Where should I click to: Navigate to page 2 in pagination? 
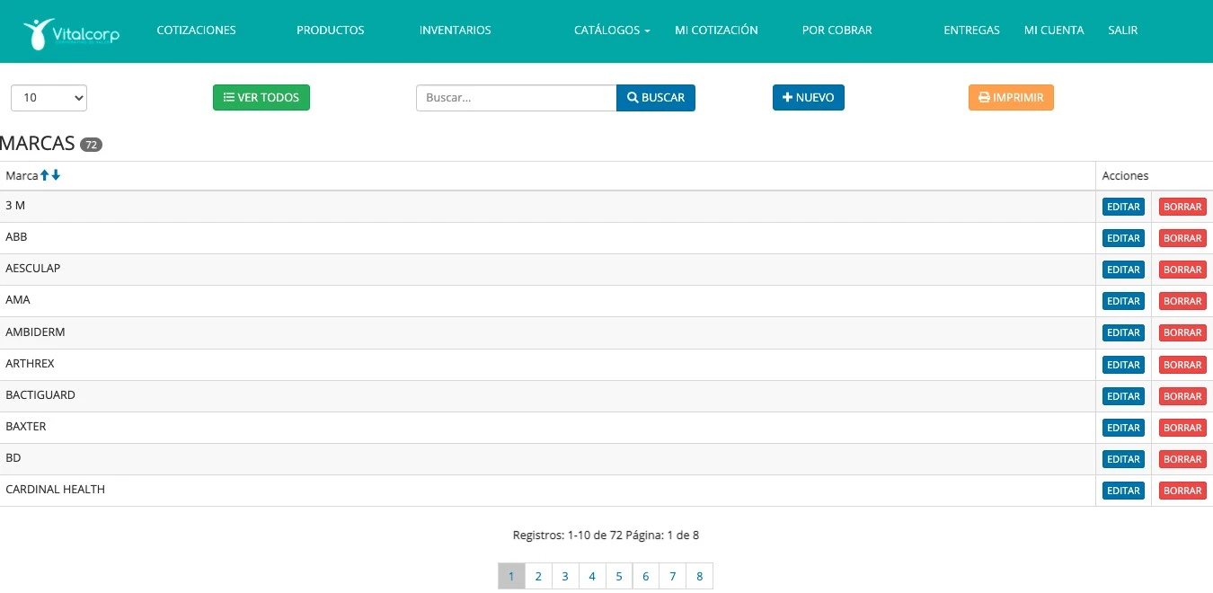(x=537, y=577)
